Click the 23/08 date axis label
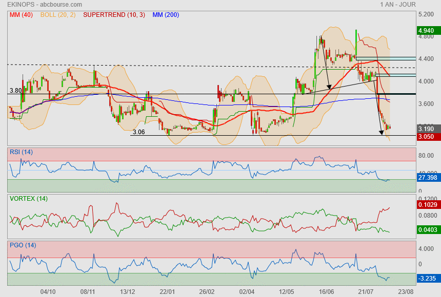The image size is (441, 297). [x=406, y=292]
